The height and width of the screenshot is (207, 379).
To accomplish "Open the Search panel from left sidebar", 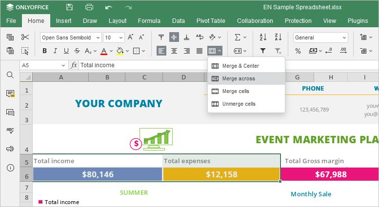I will 10,75.
